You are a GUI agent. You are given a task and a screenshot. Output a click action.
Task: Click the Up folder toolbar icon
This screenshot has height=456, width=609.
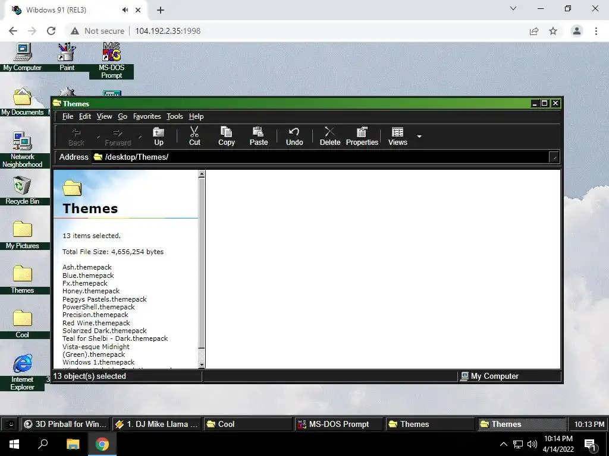pos(158,136)
